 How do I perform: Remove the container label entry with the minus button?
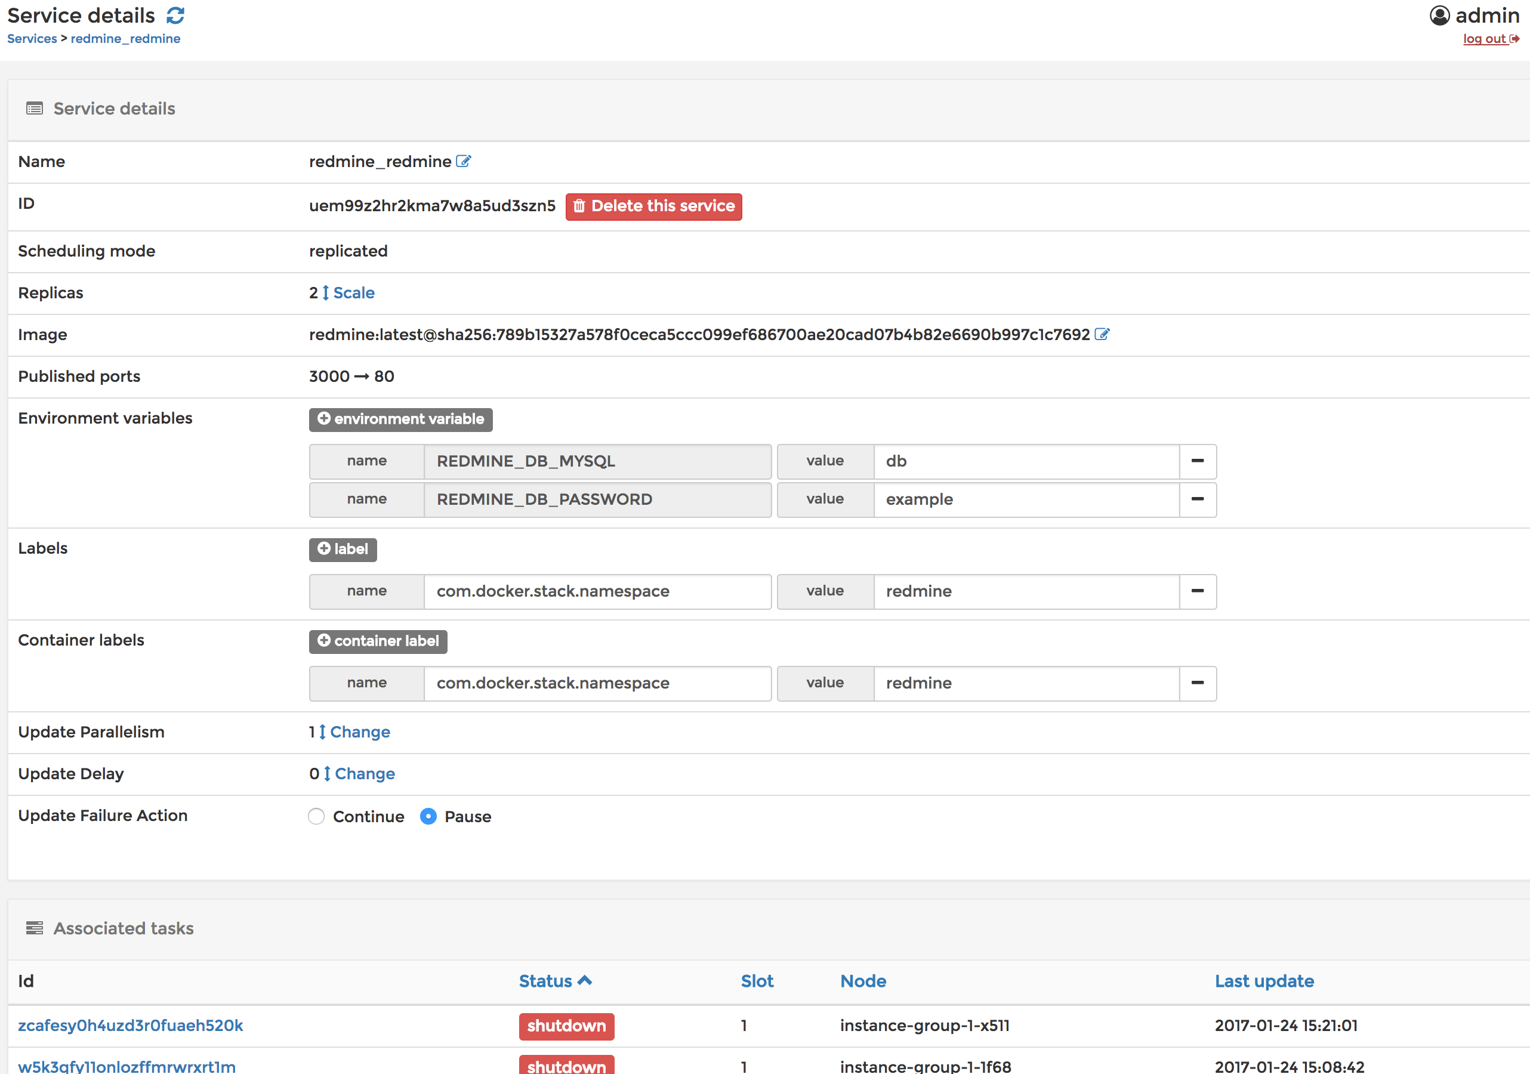pyautogui.click(x=1197, y=683)
